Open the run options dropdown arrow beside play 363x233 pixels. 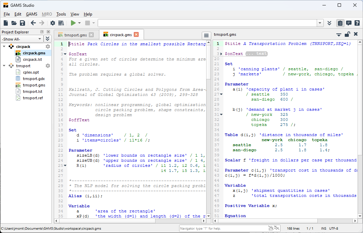[79, 23]
